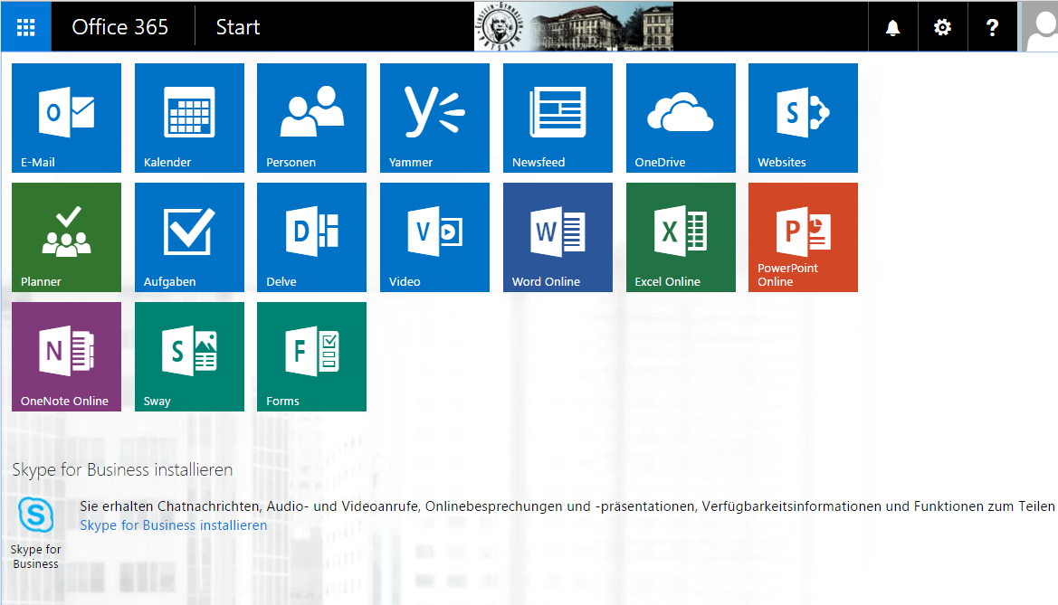Open the Websites SharePoint tile
1058x605 pixels.
coord(803,118)
